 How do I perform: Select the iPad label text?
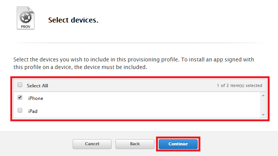tap(33, 111)
